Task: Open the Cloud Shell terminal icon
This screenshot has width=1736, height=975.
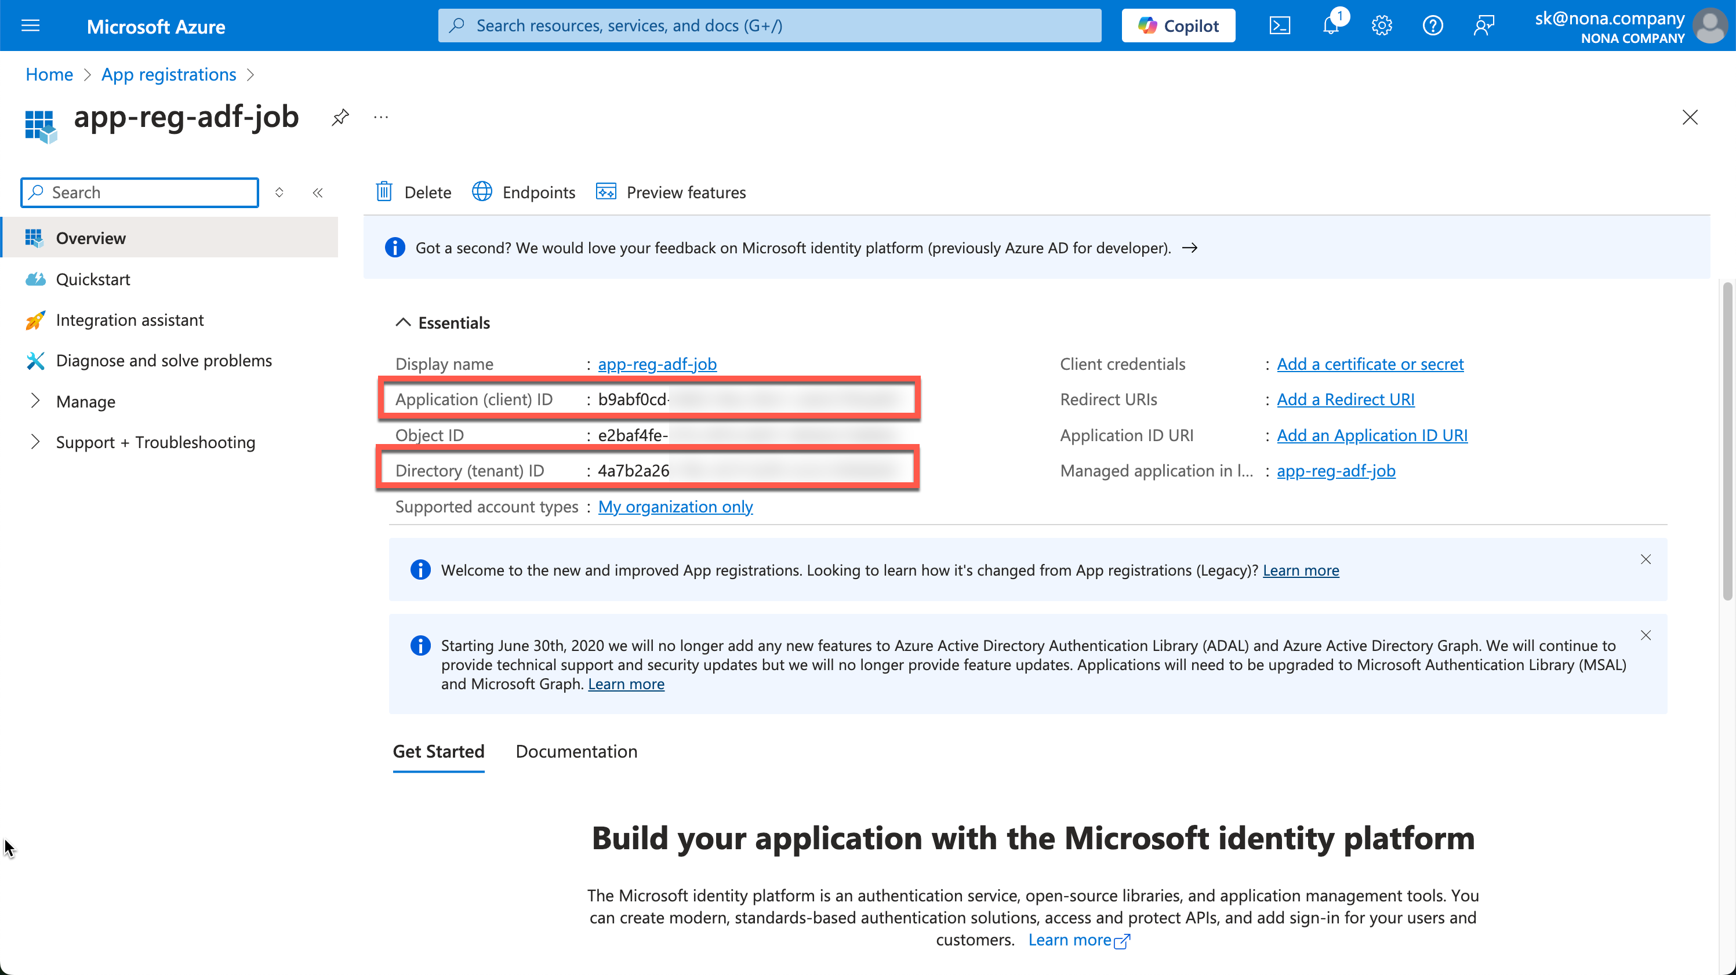Action: (1279, 26)
